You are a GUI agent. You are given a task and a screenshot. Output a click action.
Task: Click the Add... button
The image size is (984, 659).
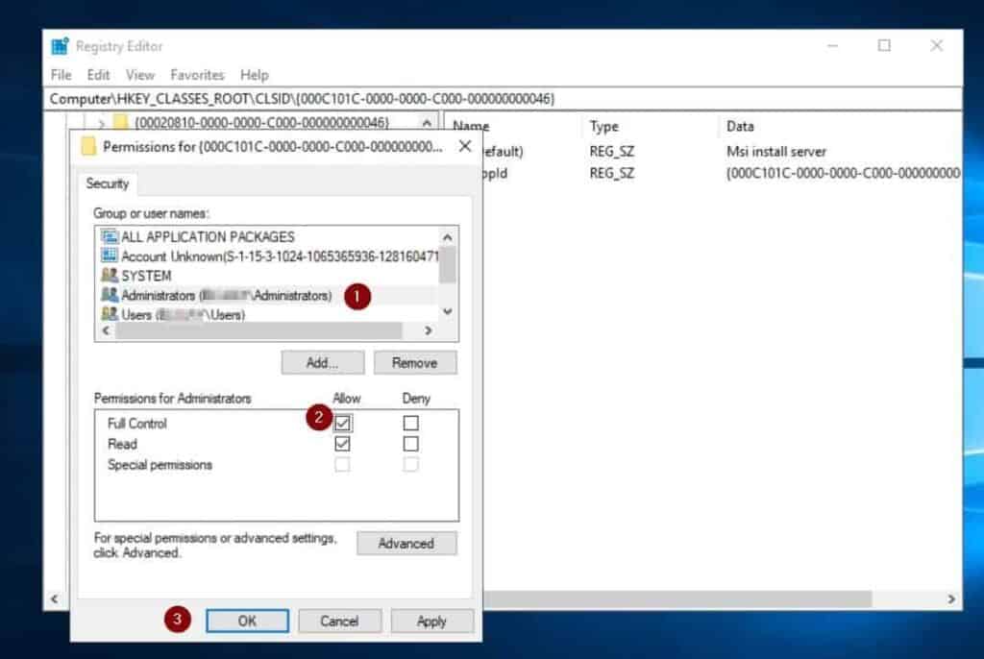(x=323, y=363)
